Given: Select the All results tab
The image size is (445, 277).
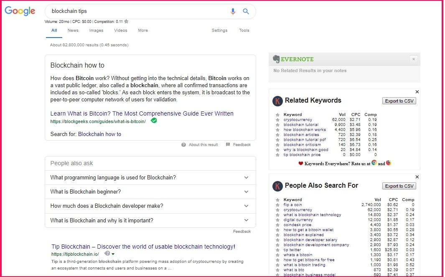Looking at the screenshot, I should click(54, 30).
